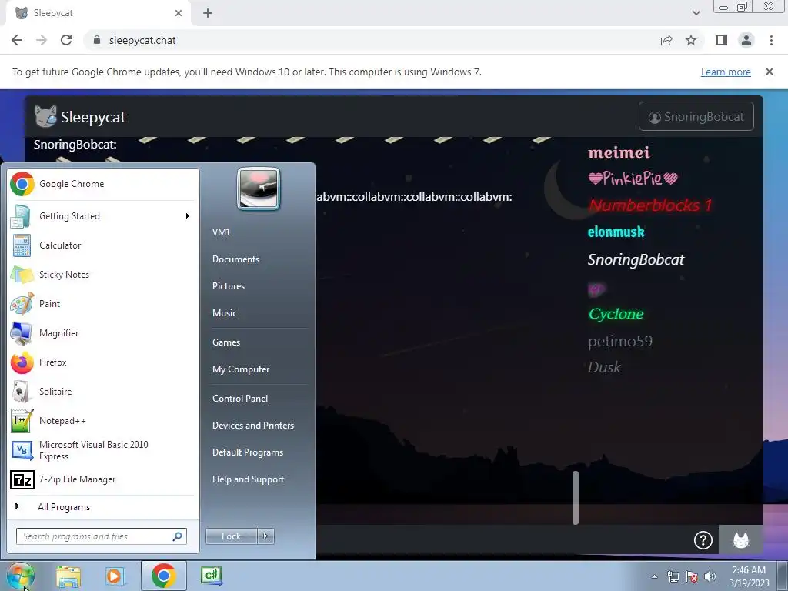Show hidden system tray icons
The width and height of the screenshot is (788, 591).
click(x=654, y=576)
